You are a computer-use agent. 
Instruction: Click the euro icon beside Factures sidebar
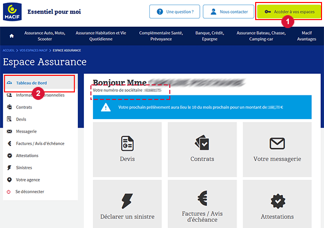pos(10,143)
